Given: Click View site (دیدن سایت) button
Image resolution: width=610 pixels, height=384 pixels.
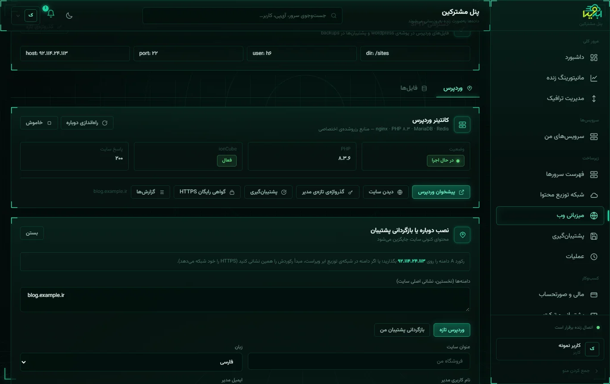Looking at the screenshot, I should point(385,192).
